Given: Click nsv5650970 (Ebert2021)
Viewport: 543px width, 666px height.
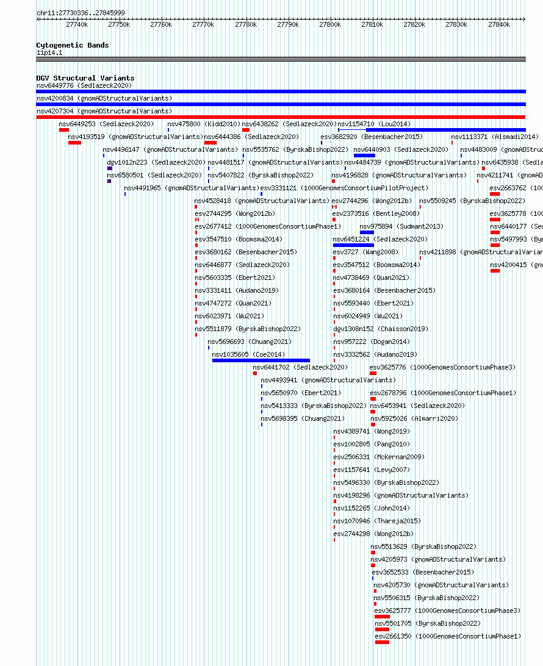Looking at the screenshot, I should point(301,393).
